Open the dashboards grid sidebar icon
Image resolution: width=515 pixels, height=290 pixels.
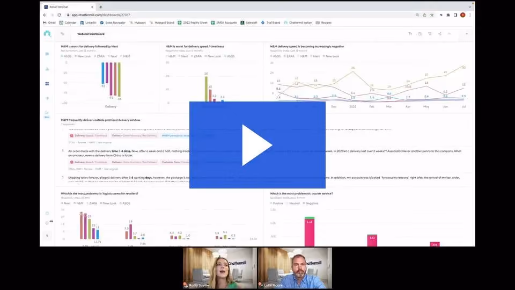click(47, 84)
